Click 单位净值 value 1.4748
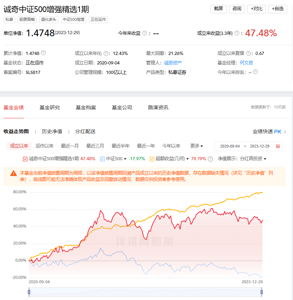293x300 pixels. (x=40, y=33)
